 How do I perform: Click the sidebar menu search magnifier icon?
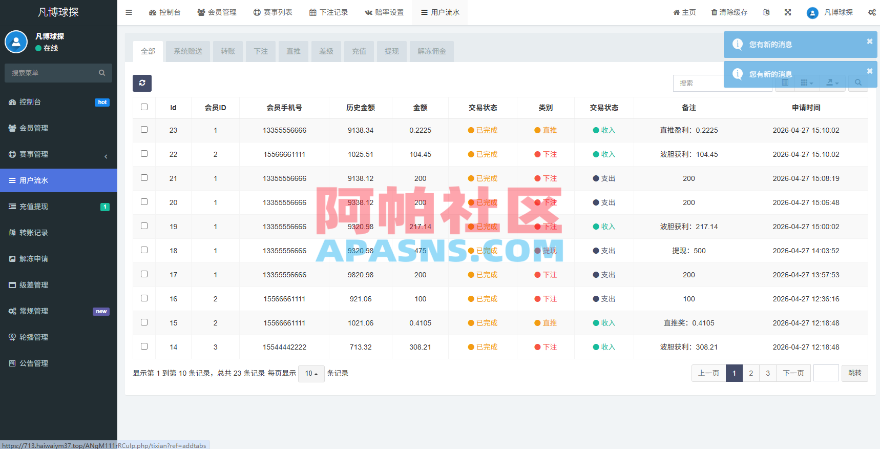pos(102,73)
